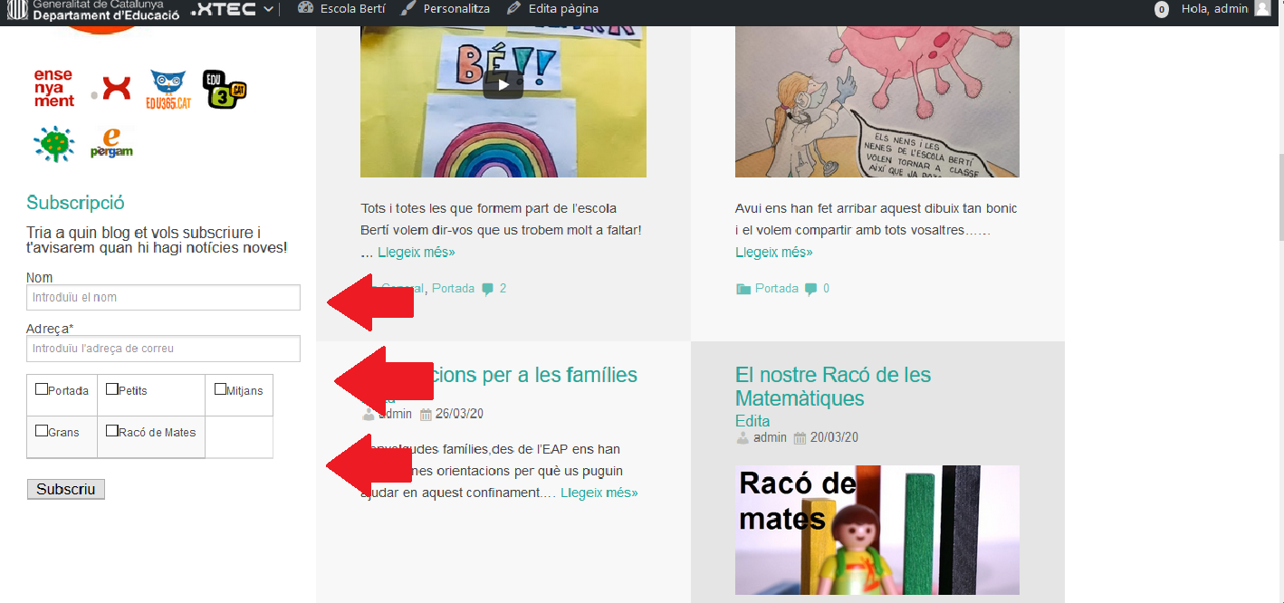Screen dimensions: 1284x603
Task: Focus the Nom input field
Action: pyautogui.click(x=163, y=297)
